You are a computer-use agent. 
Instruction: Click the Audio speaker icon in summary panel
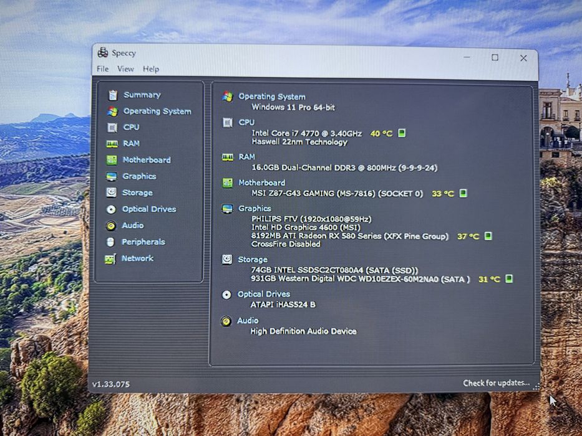(x=226, y=321)
